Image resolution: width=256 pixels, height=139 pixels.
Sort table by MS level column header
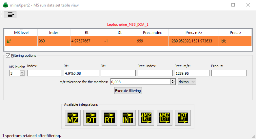[x=21, y=33]
